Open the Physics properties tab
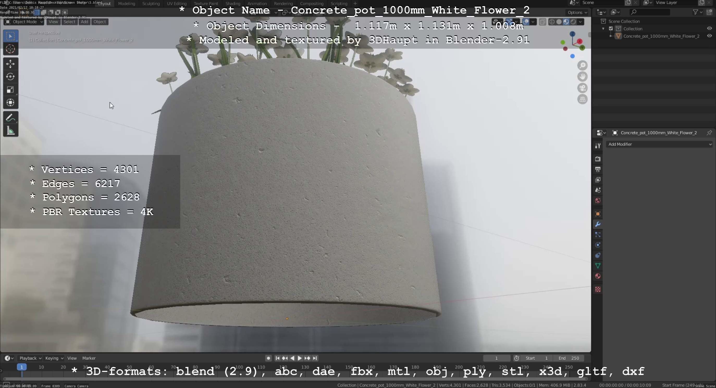This screenshot has height=388, width=716. pos(598,245)
